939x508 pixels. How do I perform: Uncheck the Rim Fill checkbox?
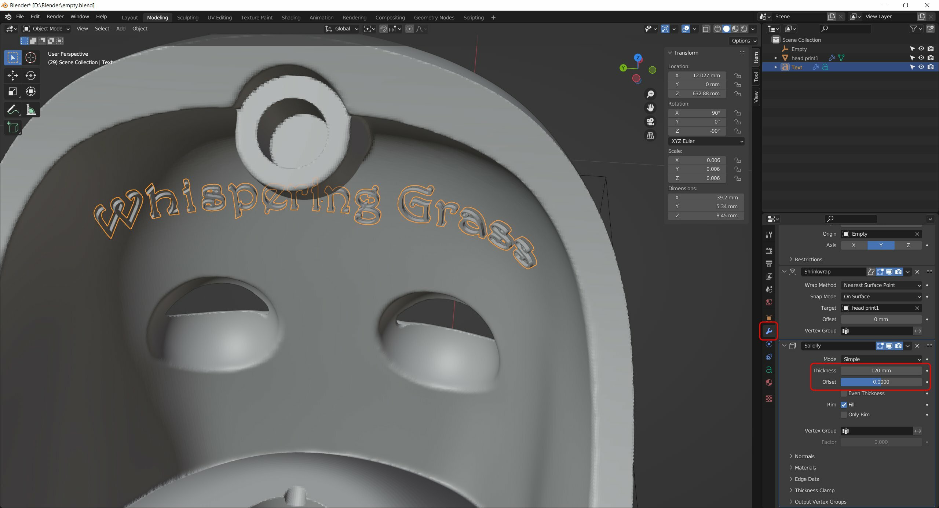[x=844, y=405]
